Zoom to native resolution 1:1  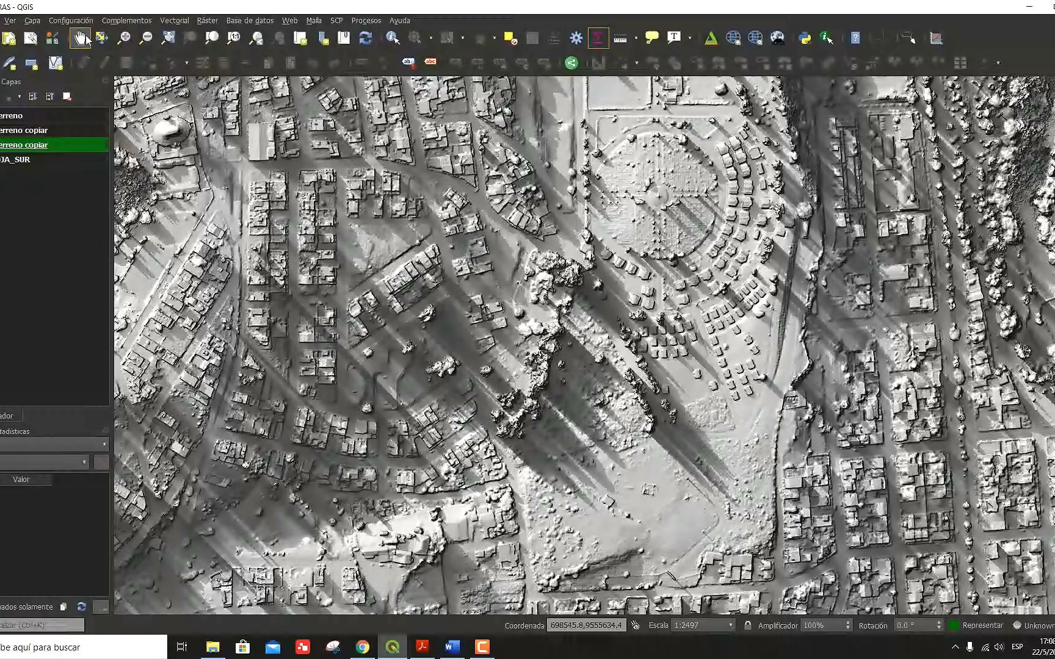tap(234, 38)
